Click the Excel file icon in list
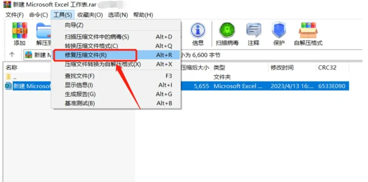Image resolution: width=368 pixels, height=182 pixels. [x=8, y=86]
